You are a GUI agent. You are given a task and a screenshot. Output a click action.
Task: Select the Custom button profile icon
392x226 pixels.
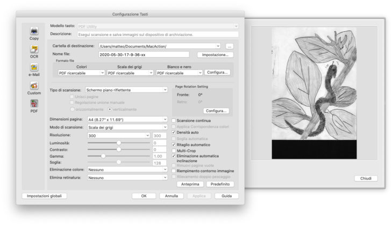click(x=34, y=86)
